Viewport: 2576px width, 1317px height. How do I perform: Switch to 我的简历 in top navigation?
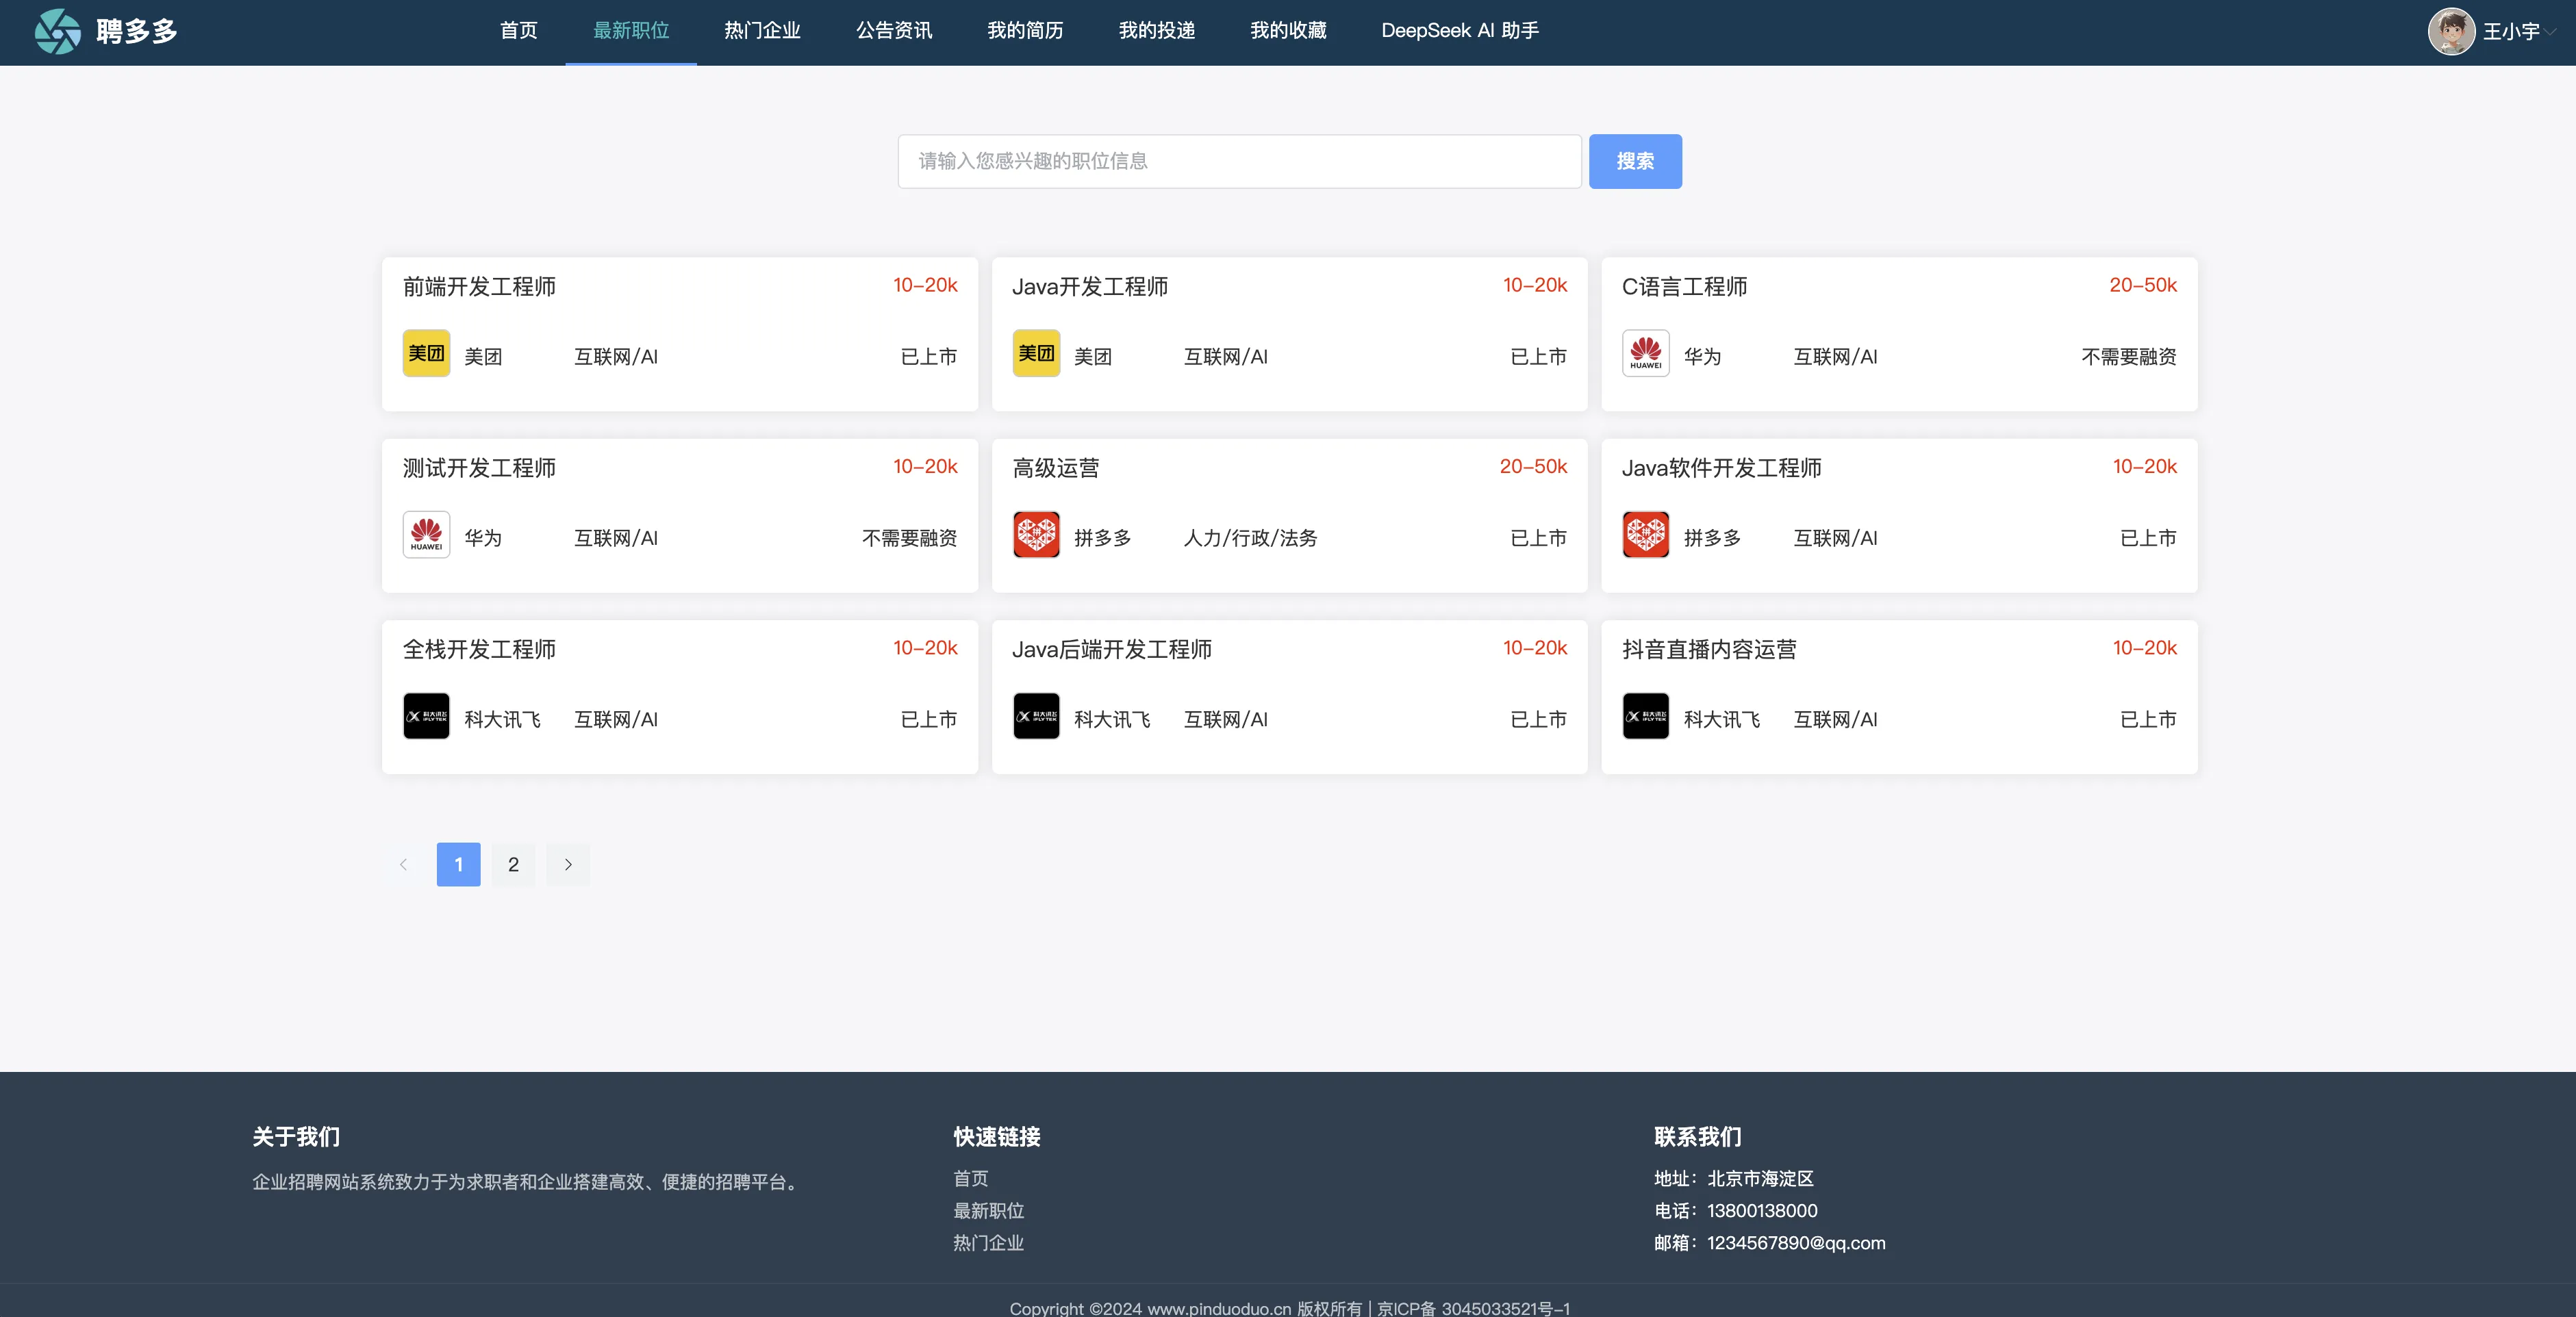coord(1025,31)
